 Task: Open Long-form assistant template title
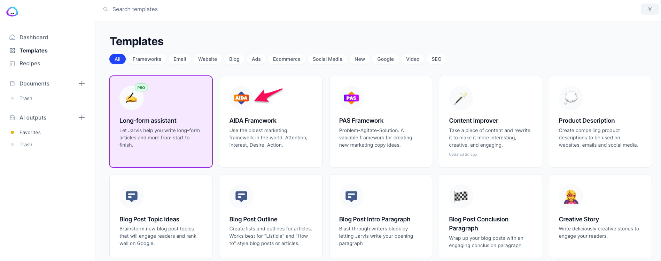coord(148,121)
